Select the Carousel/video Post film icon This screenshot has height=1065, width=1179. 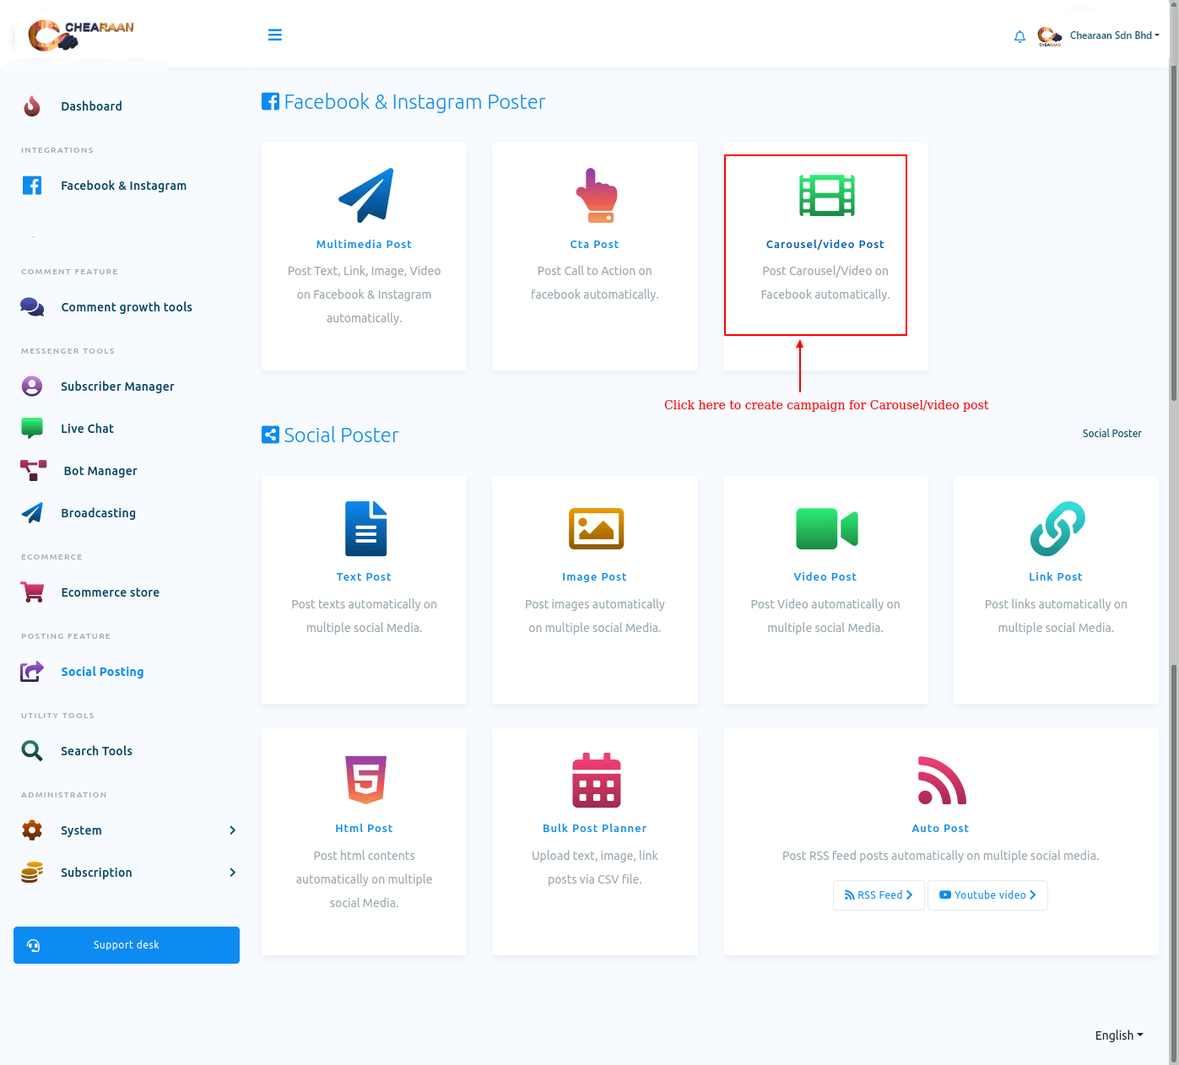coord(826,195)
